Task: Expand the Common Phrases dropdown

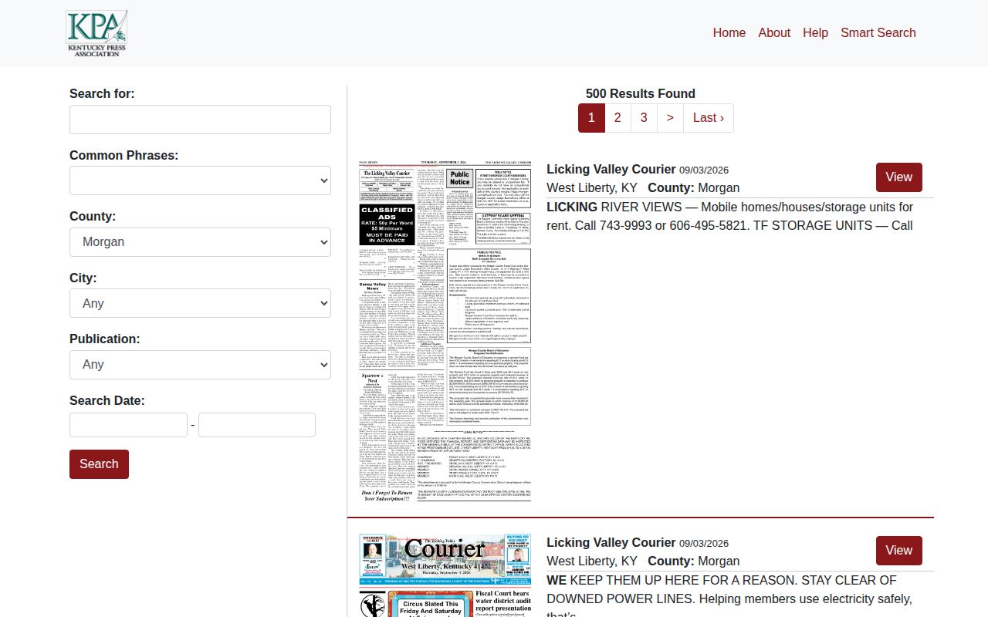Action: click(x=200, y=180)
